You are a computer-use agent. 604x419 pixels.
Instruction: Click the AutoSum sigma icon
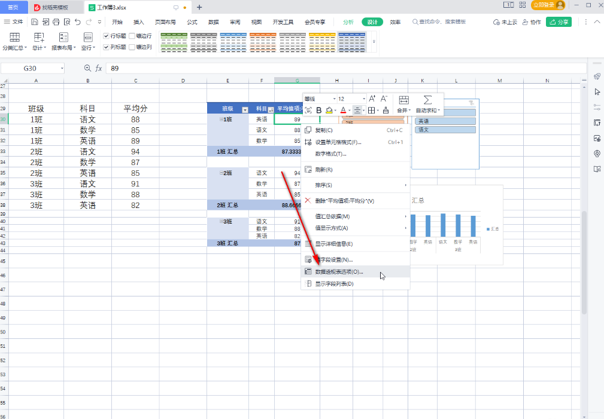click(427, 100)
